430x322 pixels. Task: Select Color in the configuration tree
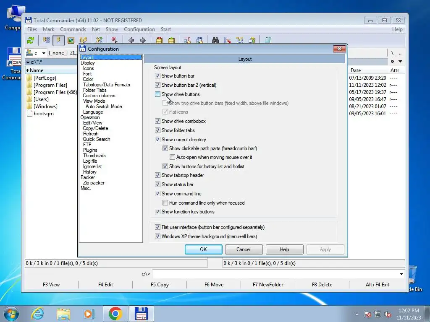(88, 79)
